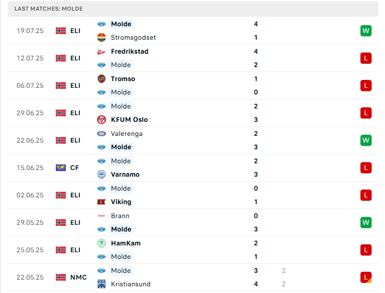This screenshot has height=293, width=385.
Task: Select the NMC competition label
Action: coord(78,277)
